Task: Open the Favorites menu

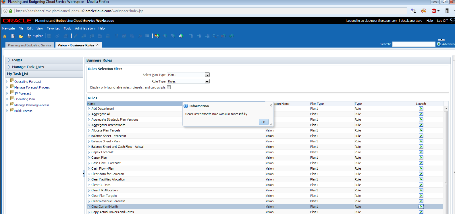Action: click(53, 28)
